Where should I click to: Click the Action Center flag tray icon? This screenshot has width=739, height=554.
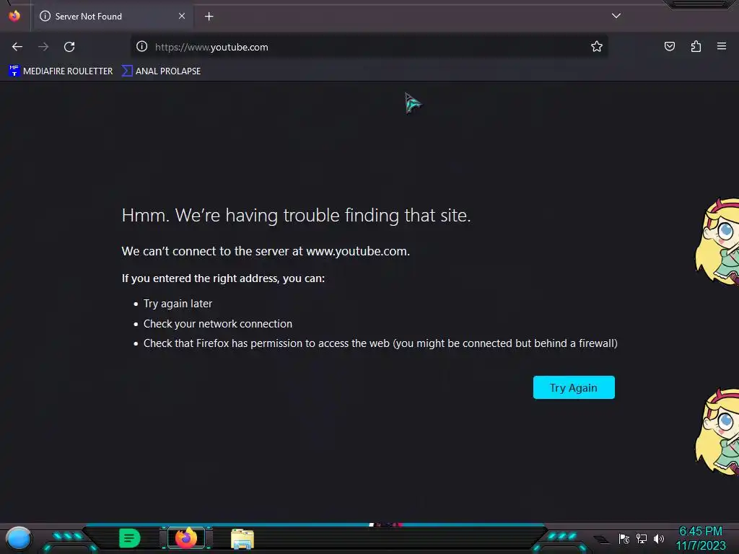click(624, 538)
